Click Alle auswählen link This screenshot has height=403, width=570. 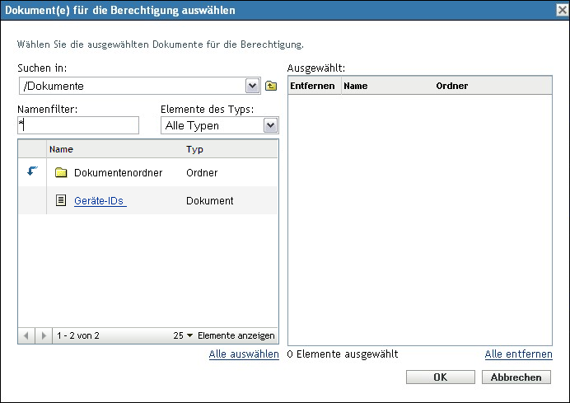[243, 354]
